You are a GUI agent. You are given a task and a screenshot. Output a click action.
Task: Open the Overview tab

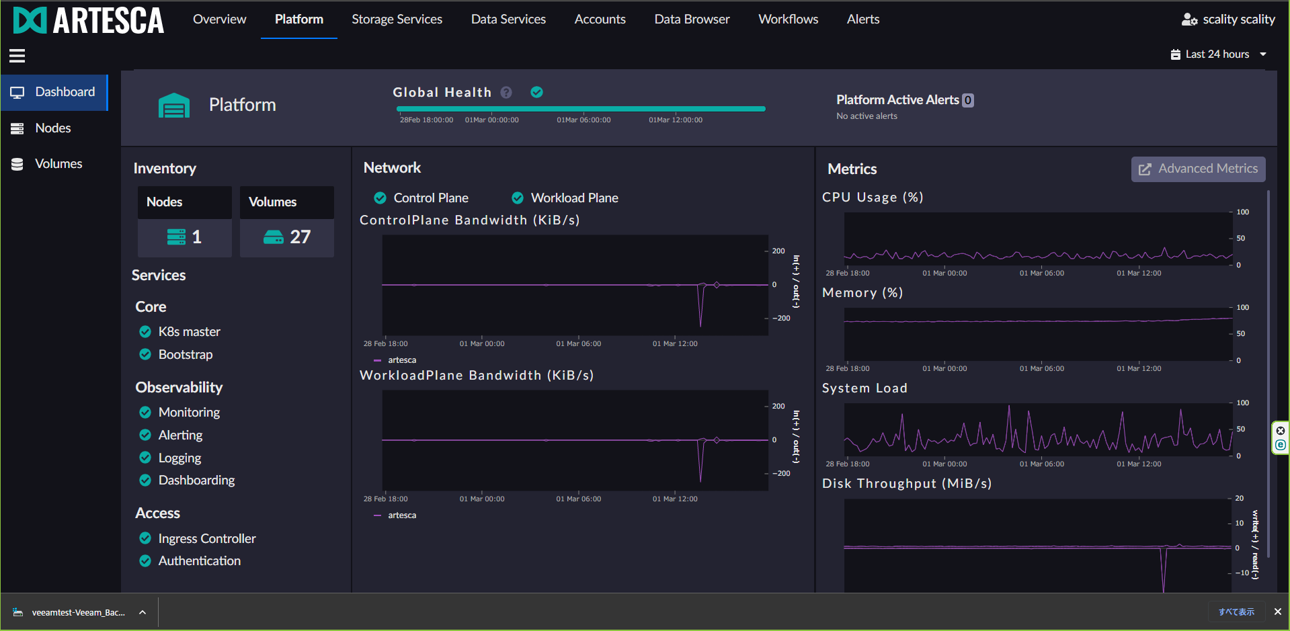pyautogui.click(x=220, y=19)
